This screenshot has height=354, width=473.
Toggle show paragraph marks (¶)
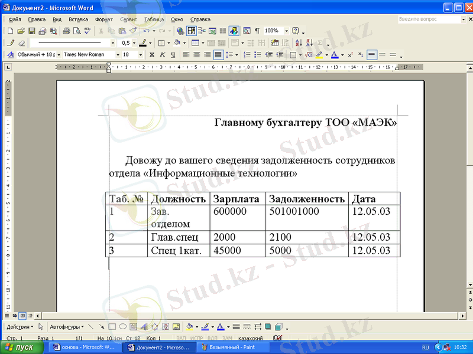coord(257,31)
